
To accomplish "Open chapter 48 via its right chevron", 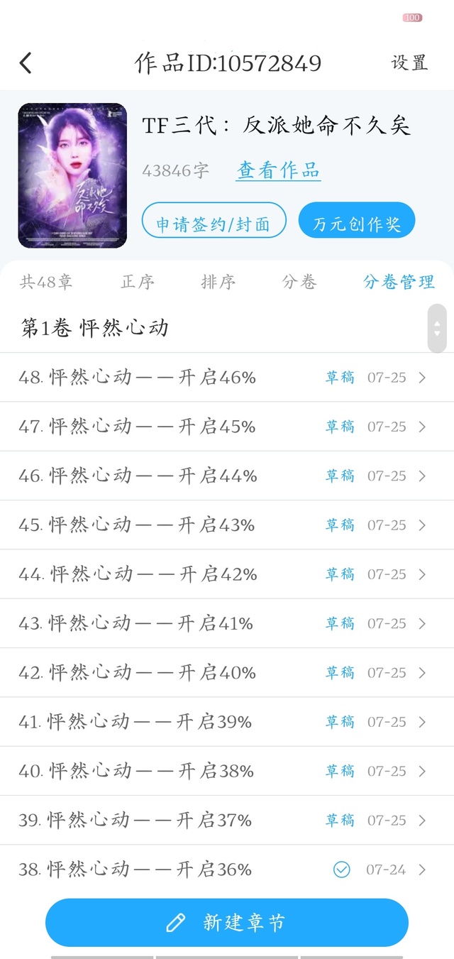I will 423,378.
